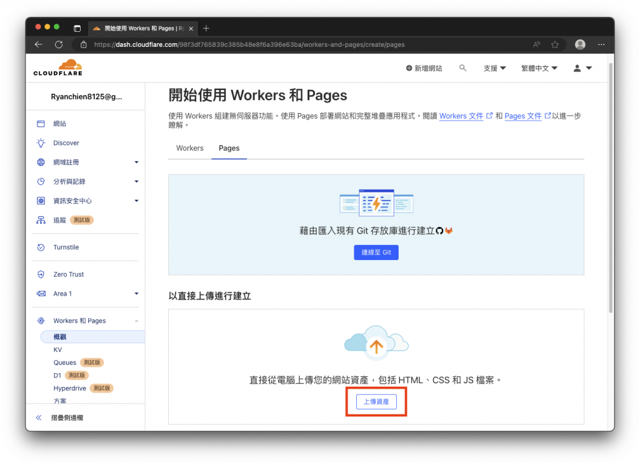Click the account name Ryanchien8125@g...
The height and width of the screenshot is (465, 640).
[86, 97]
